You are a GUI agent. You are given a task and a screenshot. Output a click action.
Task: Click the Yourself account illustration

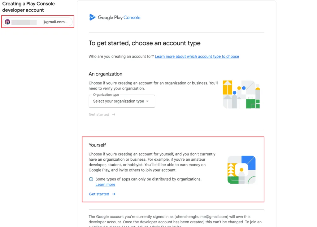(241, 170)
